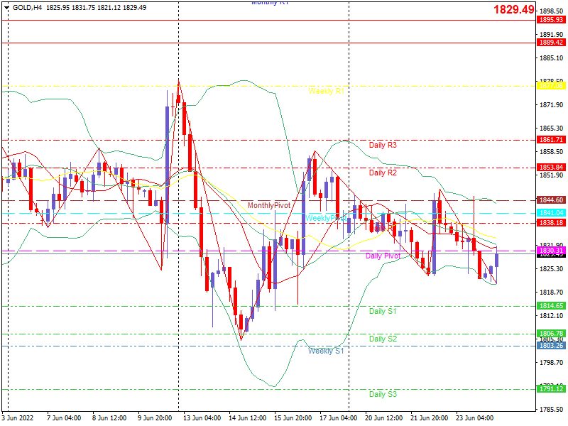Click the MonthlyPivot label
568x426 pixels.
269,205
